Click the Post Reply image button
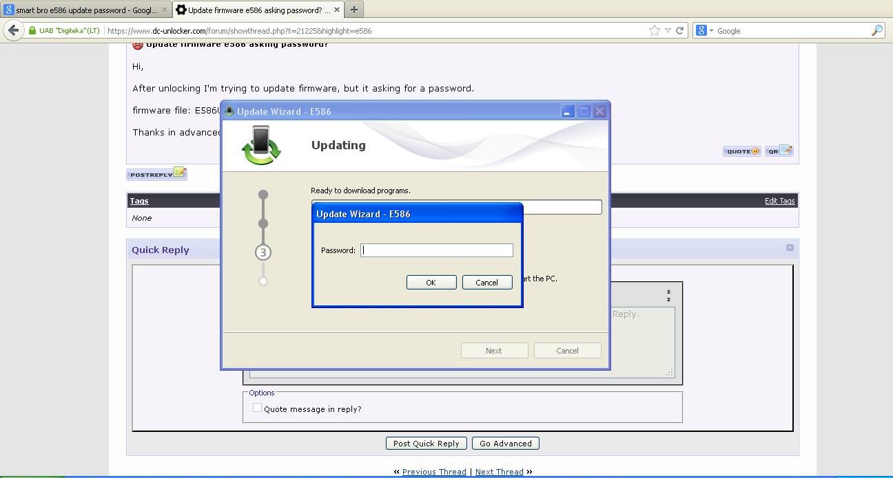Image resolution: width=893 pixels, height=478 pixels. 156,174
